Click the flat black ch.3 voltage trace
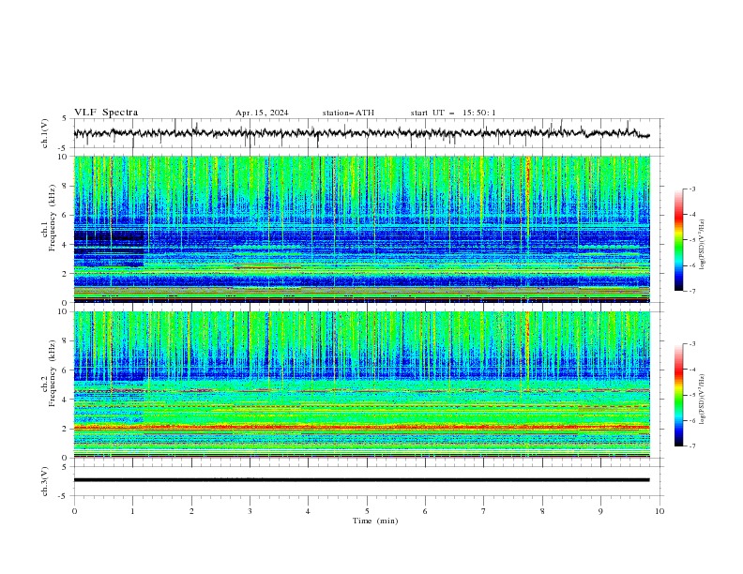 [361, 480]
